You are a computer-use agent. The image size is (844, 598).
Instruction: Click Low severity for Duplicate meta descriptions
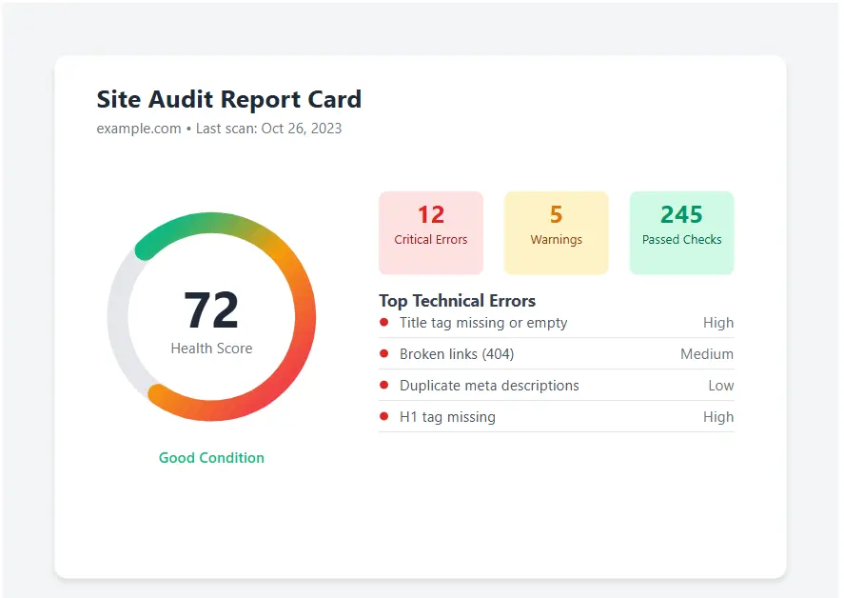tap(721, 386)
